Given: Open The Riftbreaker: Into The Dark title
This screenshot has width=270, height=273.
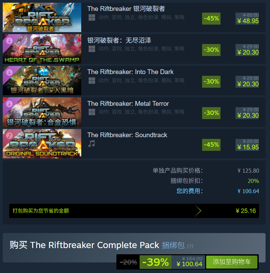Looking at the screenshot, I should [130, 72].
